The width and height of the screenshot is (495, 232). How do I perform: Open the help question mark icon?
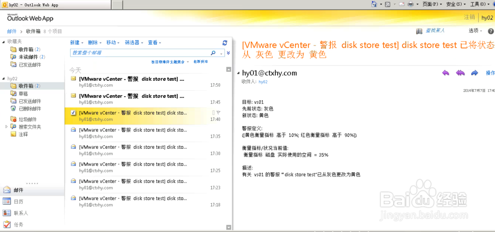(x=491, y=31)
